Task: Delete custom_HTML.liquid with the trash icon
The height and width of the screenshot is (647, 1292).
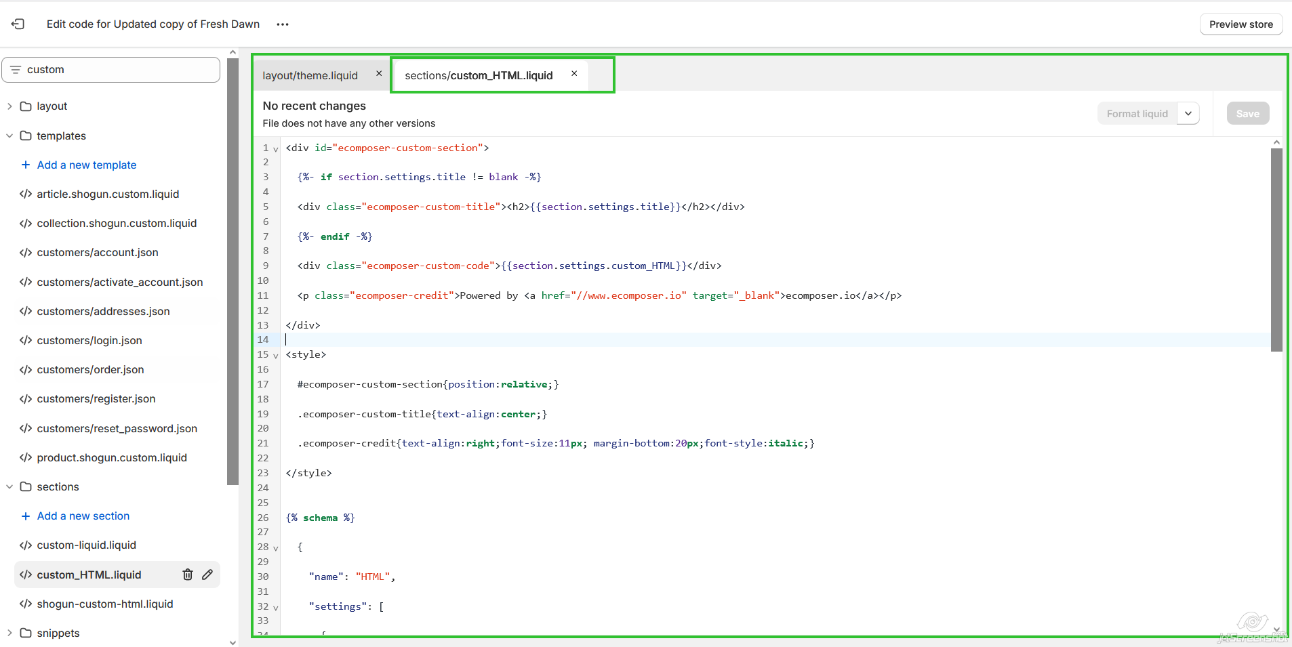Action: click(188, 575)
